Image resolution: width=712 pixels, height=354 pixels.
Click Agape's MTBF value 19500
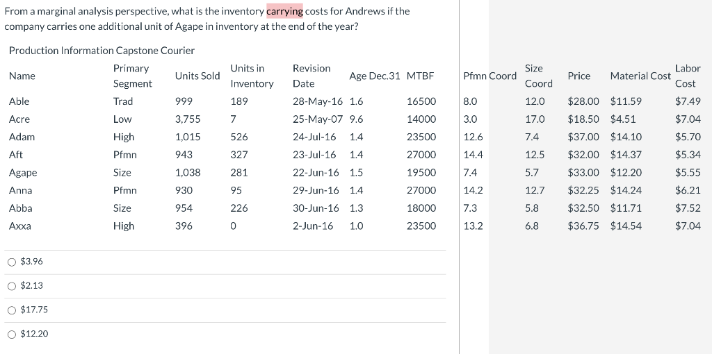[x=421, y=173]
